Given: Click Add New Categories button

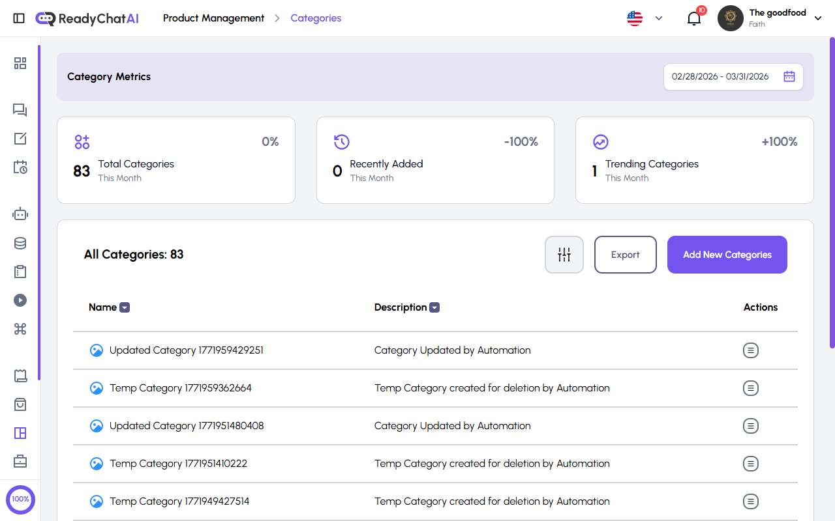Looking at the screenshot, I should [x=727, y=255].
